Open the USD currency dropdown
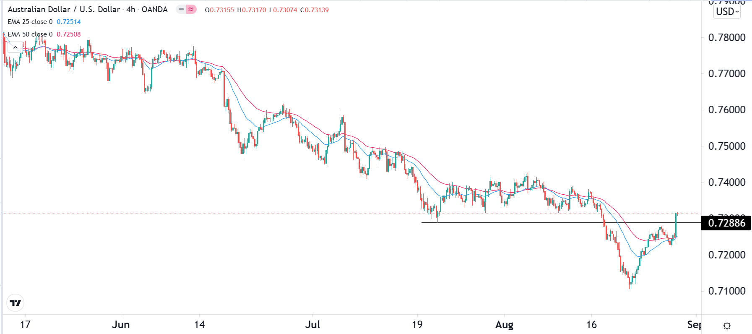Image resolution: width=752 pixels, height=334 pixels. pyautogui.click(x=727, y=12)
